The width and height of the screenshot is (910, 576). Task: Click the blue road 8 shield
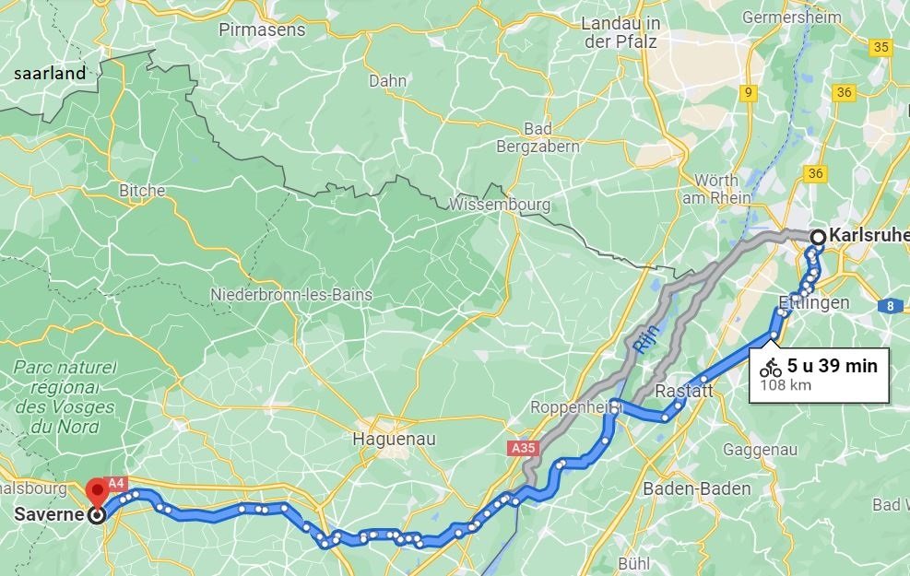point(891,306)
